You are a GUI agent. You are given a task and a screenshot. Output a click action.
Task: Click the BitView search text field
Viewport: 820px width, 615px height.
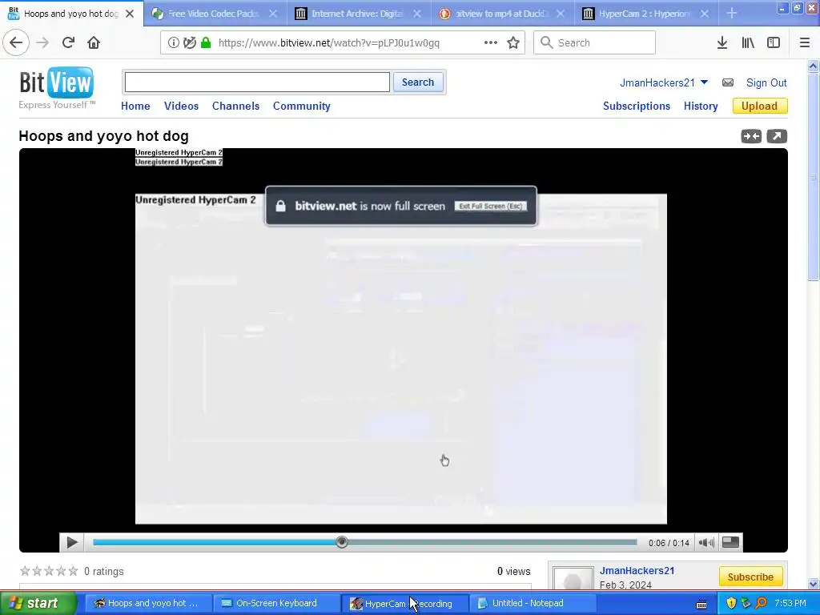[x=257, y=82]
